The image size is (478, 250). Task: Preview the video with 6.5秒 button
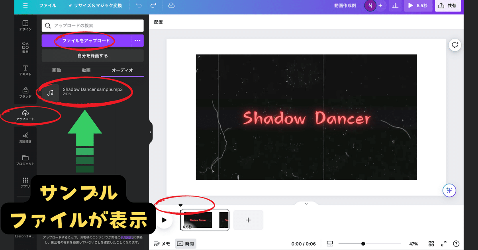coord(418,6)
